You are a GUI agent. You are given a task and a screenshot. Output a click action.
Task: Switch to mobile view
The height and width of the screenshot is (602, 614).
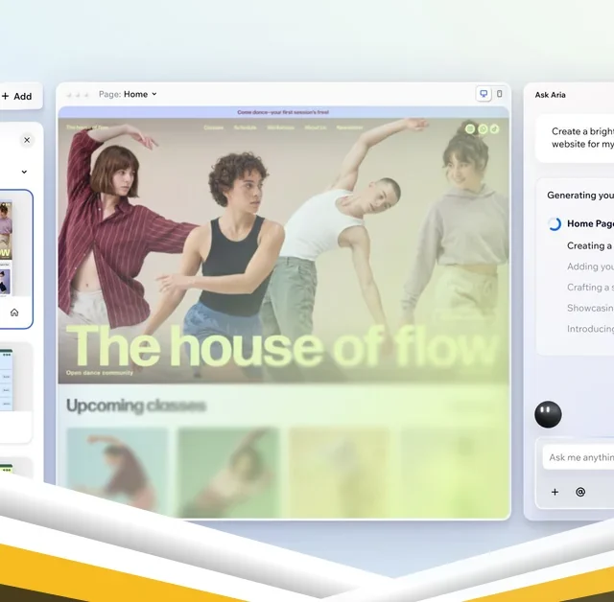click(x=499, y=94)
